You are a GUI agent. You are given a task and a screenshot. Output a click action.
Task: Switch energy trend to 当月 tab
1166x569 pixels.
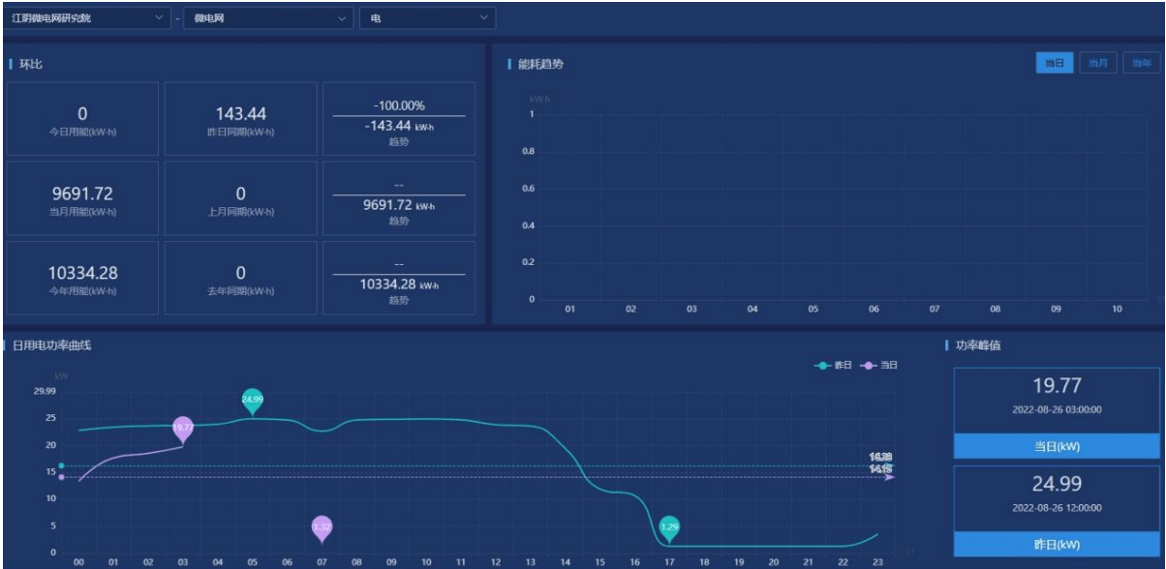[1097, 63]
